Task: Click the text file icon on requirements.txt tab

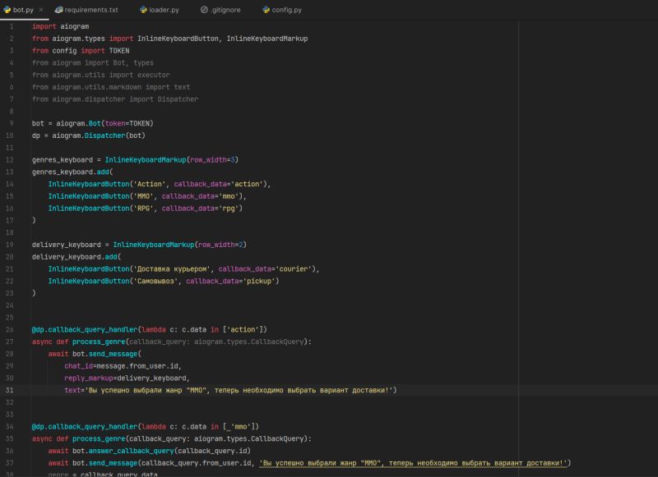Action: click(58, 10)
